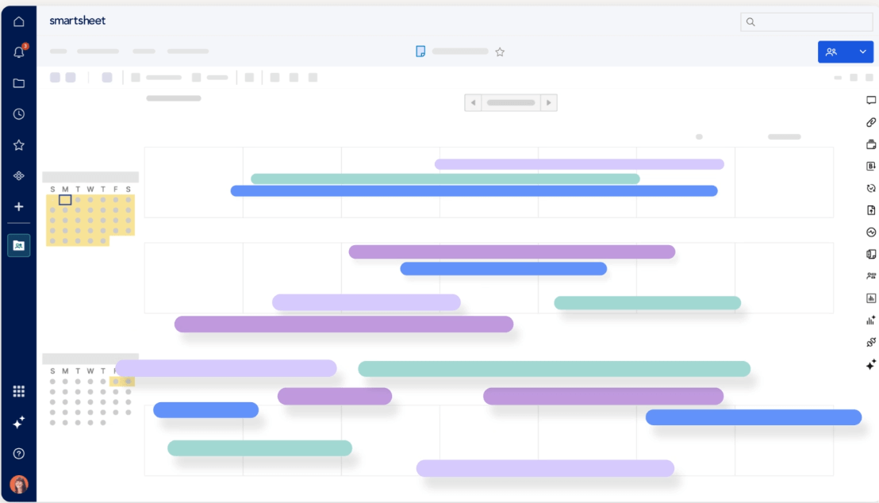
Task: Open the Home panel
Action: click(x=18, y=21)
